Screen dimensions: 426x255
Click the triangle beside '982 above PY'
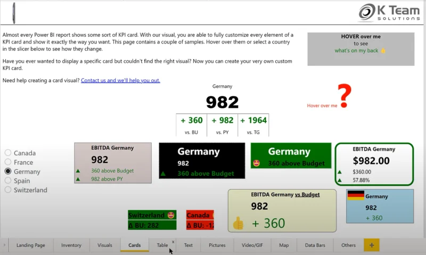[78, 179]
